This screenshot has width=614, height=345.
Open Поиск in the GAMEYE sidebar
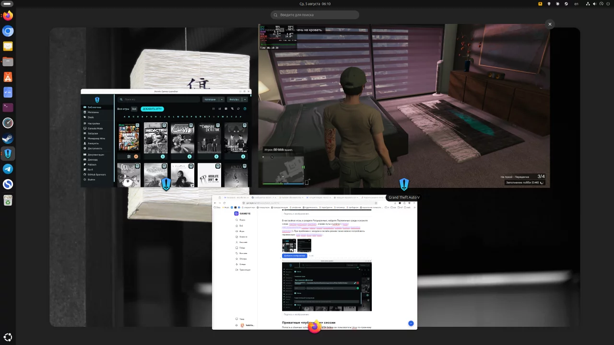242,220
